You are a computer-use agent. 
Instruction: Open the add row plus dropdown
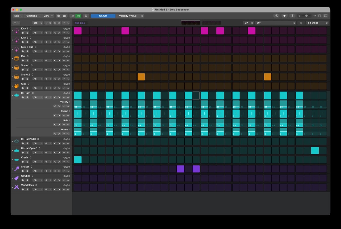point(16,23)
